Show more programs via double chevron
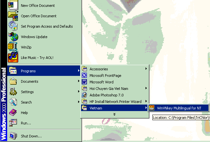The width and height of the screenshot is (210, 142). (114, 114)
